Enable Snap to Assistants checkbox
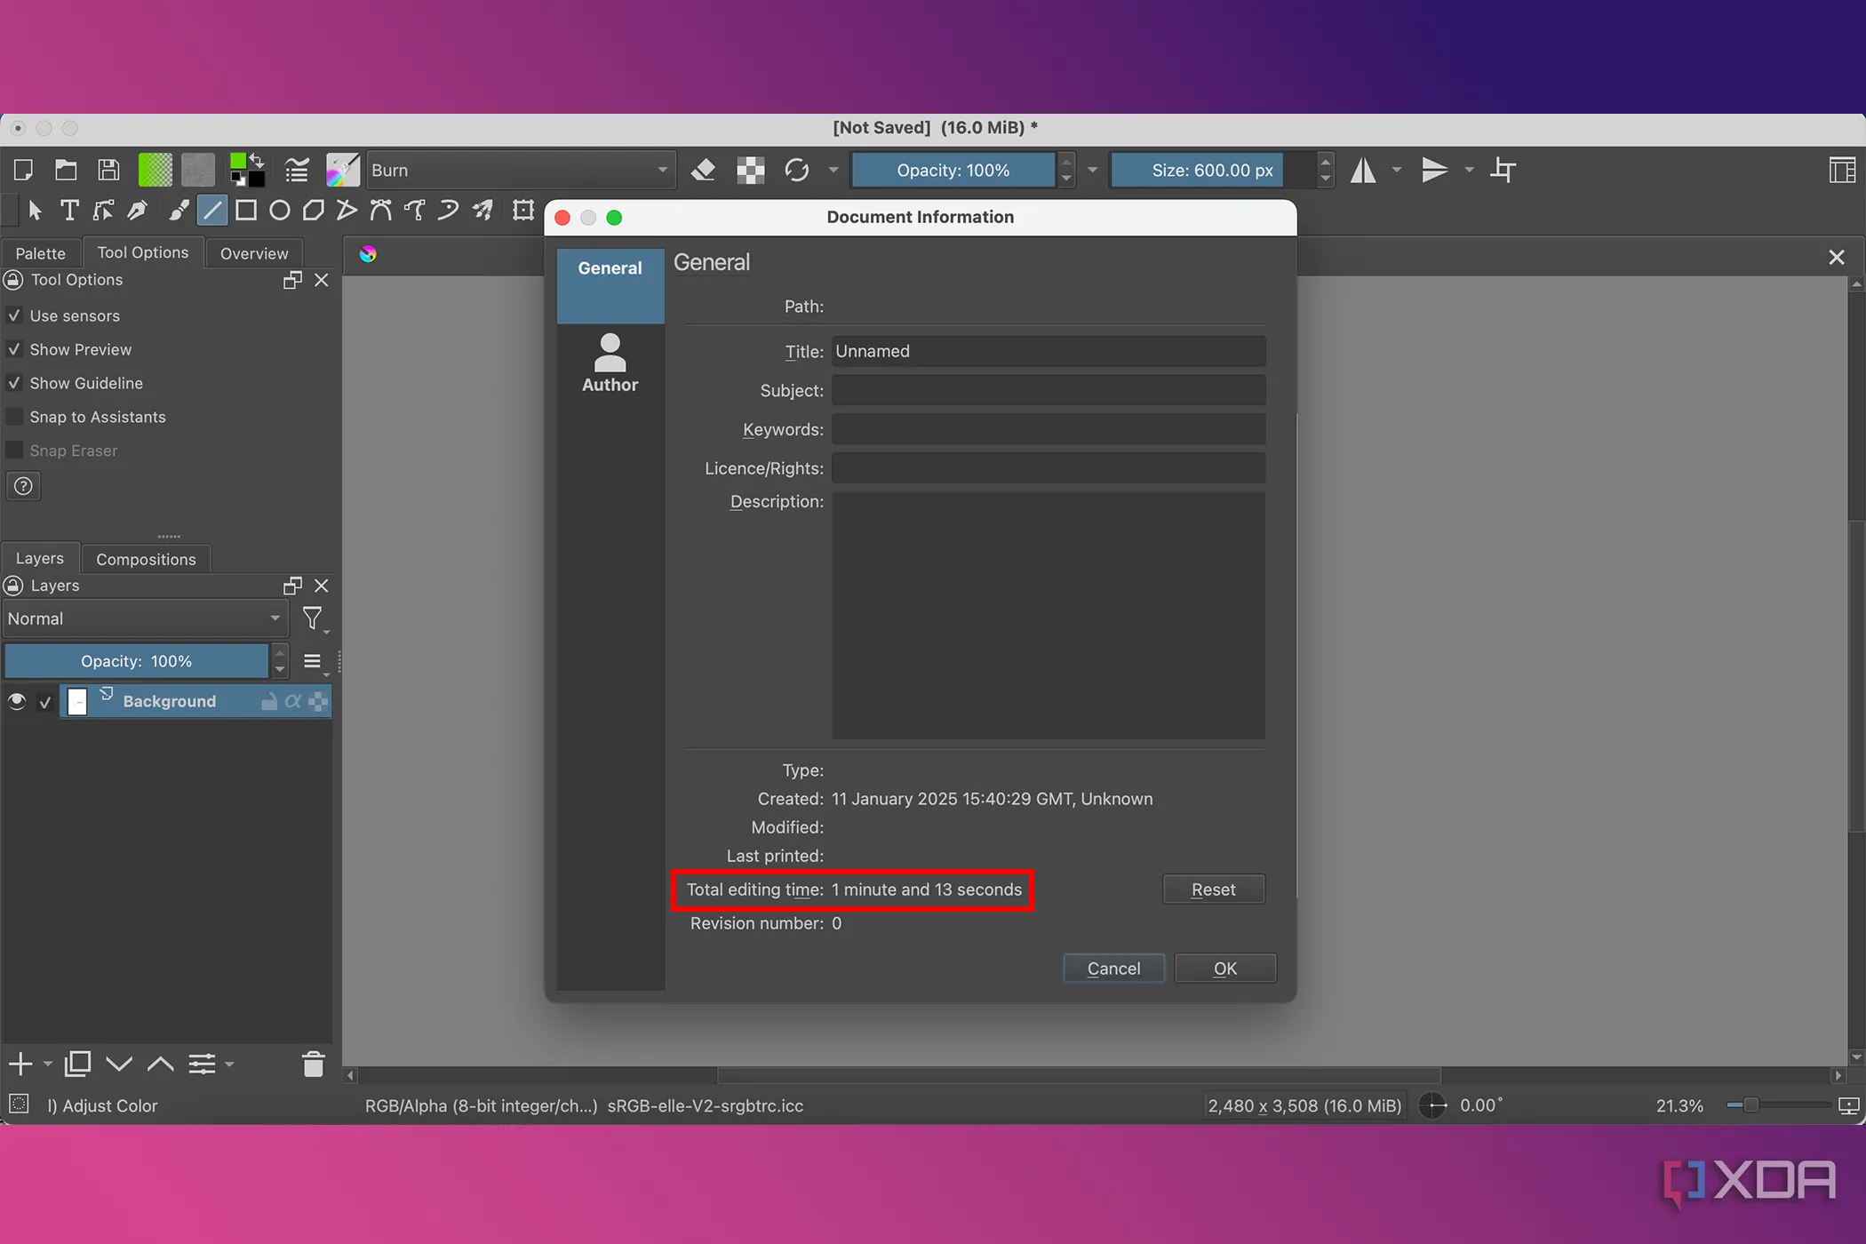1866x1244 pixels. pos(14,417)
